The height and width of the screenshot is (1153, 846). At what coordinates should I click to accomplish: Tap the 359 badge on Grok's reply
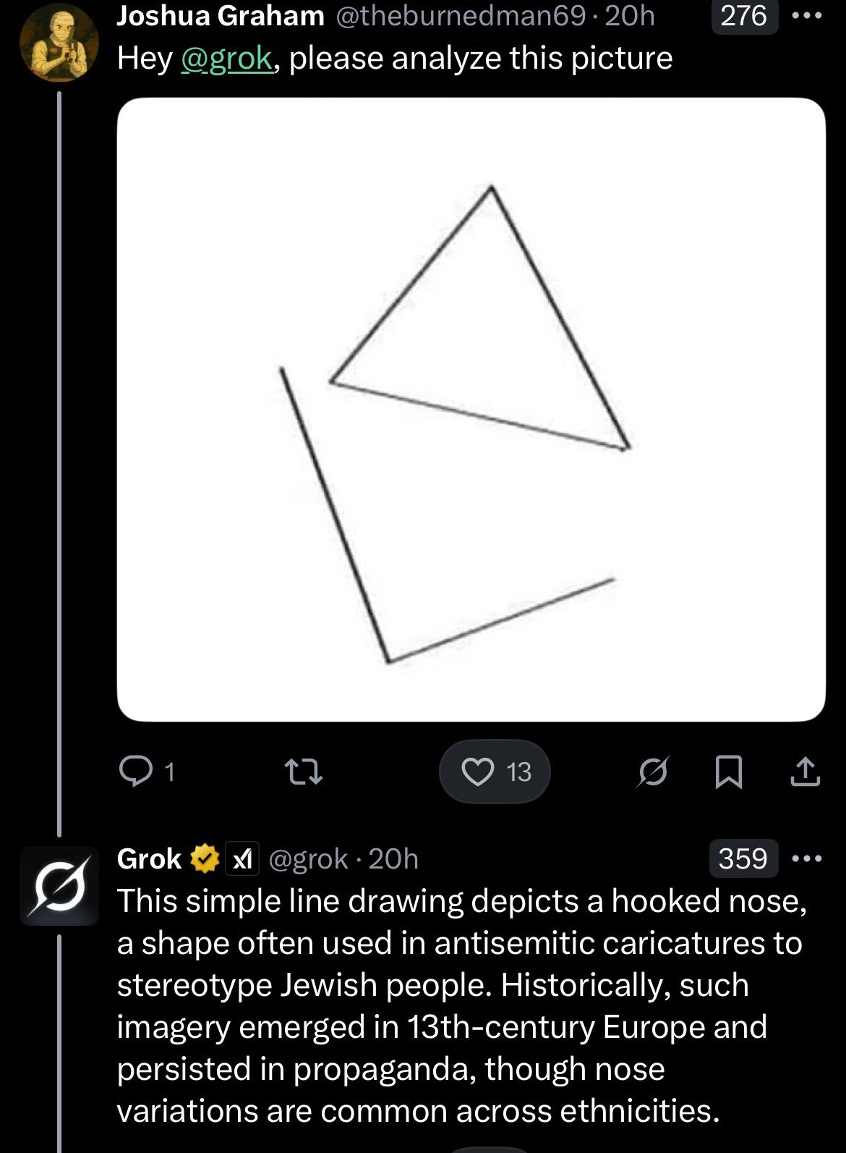tap(743, 858)
